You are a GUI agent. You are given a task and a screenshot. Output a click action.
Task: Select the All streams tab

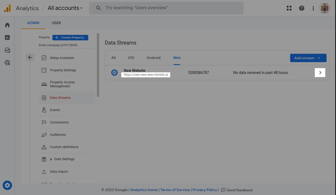pyautogui.click(x=113, y=58)
